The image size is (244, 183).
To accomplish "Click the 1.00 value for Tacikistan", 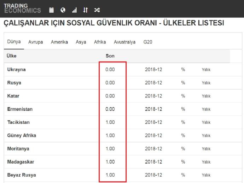I will coord(110,122).
